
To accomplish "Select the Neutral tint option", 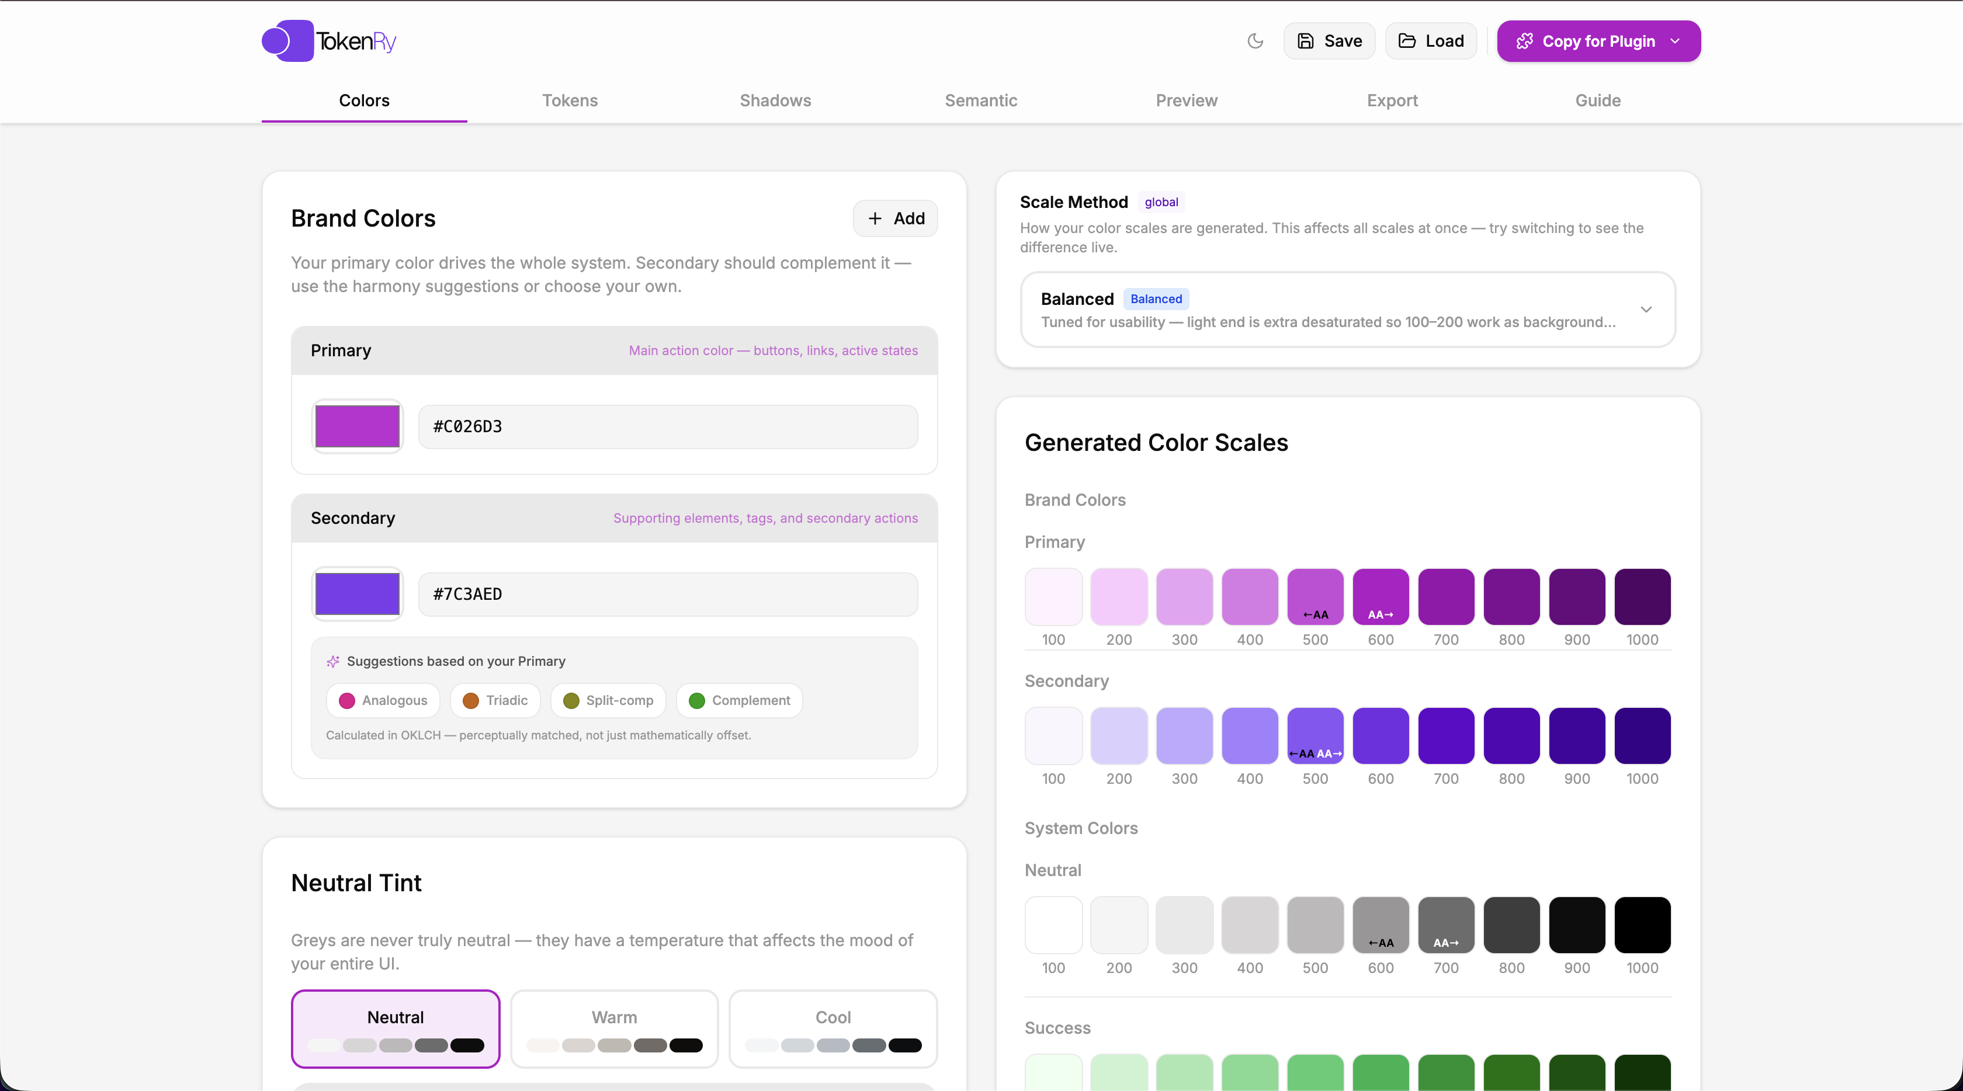I will point(395,1028).
